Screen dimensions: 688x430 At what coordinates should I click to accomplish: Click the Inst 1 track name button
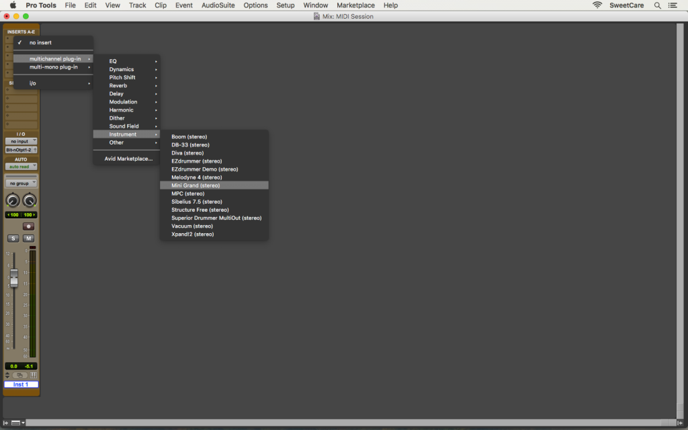coord(21,384)
